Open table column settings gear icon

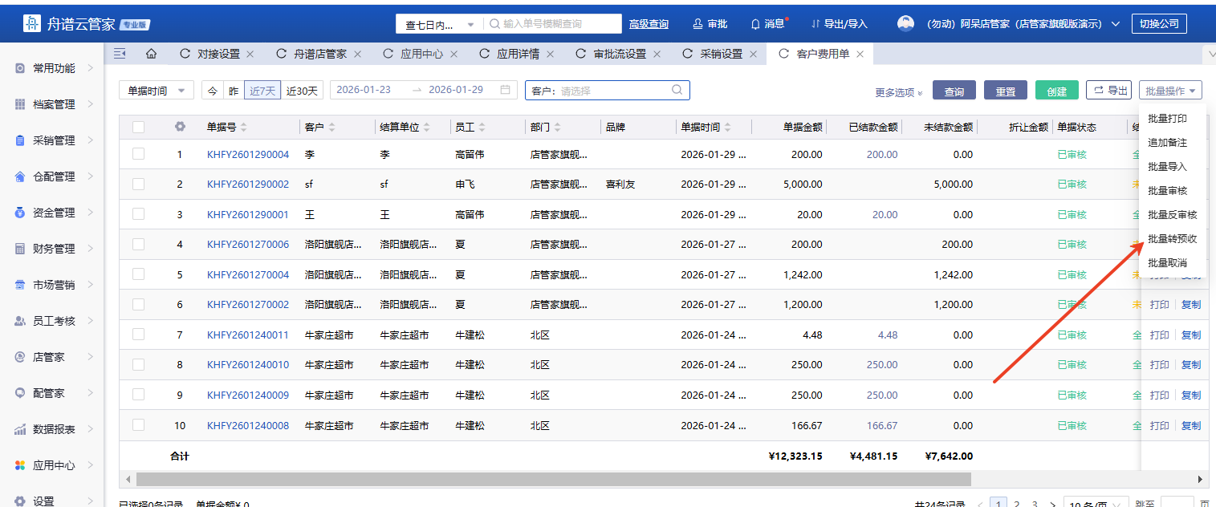(x=180, y=127)
